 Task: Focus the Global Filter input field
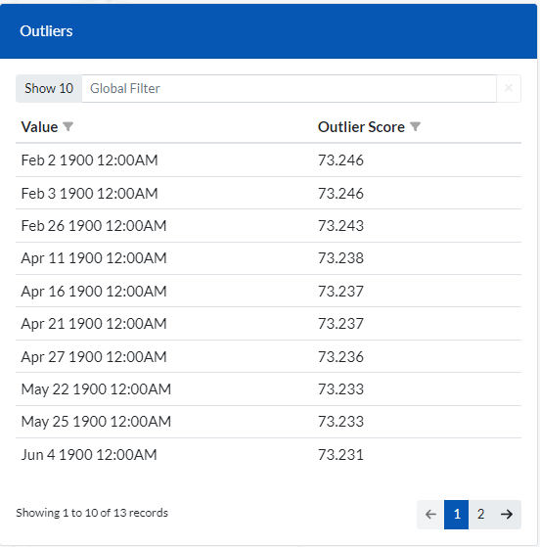click(x=290, y=88)
